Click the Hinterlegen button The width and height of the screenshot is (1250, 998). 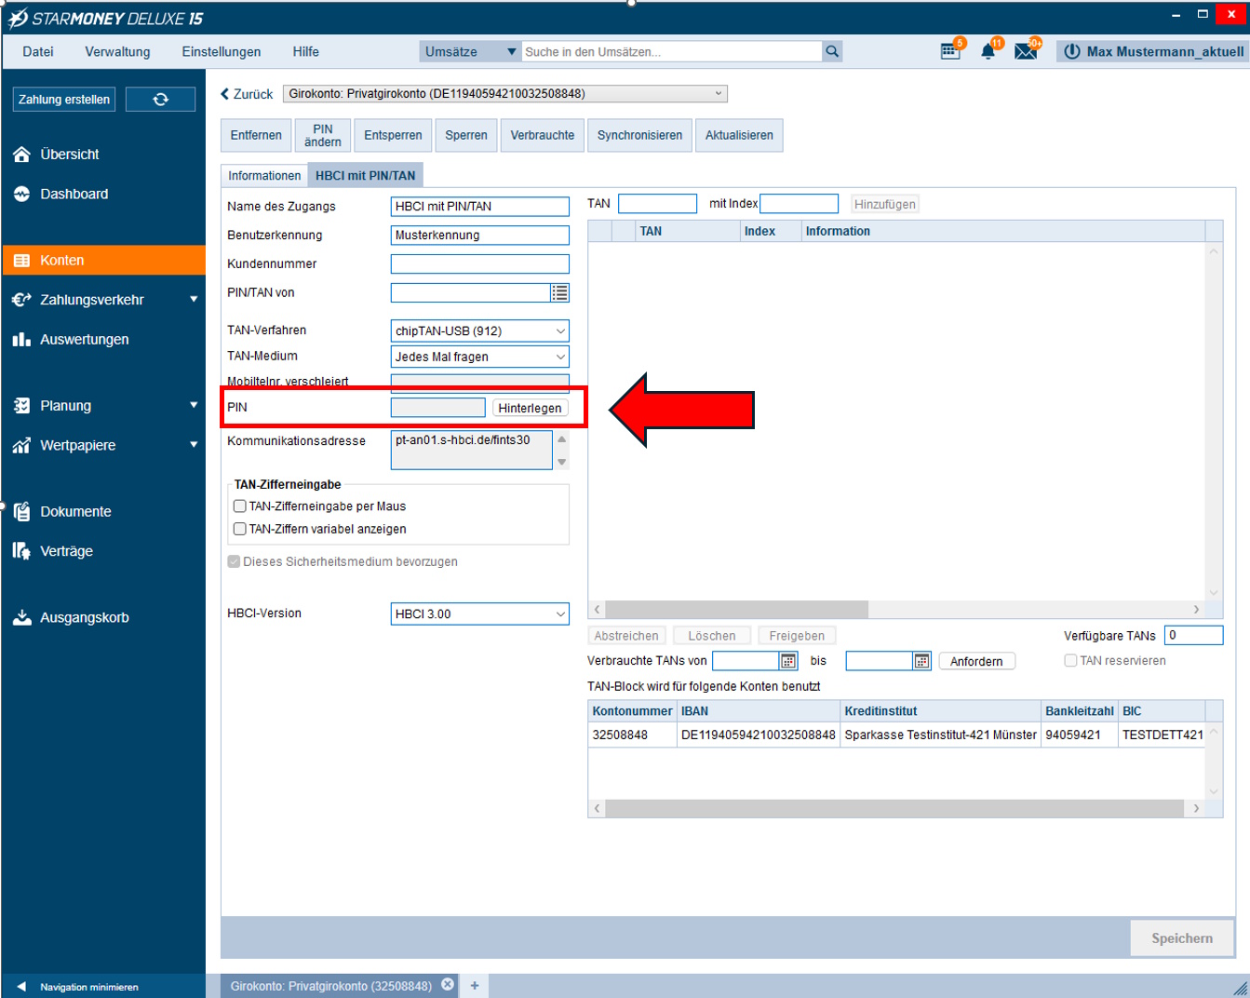[x=530, y=408]
